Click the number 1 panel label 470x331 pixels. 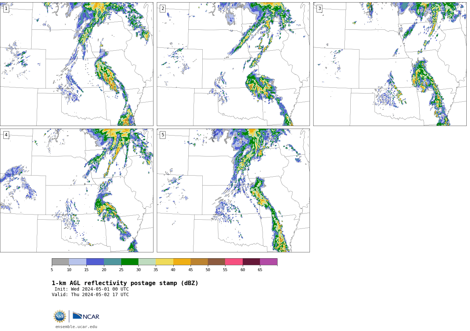coord(6,8)
